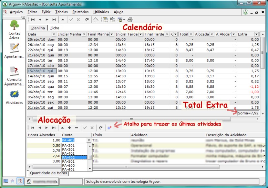268x188 pixels.
Task: Click the calendar grid horizontal scrollbar
Action: coord(132,119)
